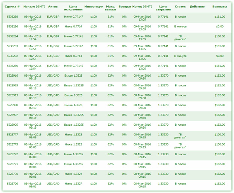
Task: Select the Цена исполнения column header
Action: pyautogui.click(x=73, y=8)
